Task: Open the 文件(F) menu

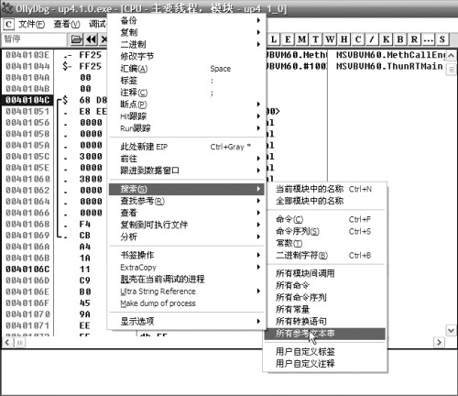Action: tap(31, 24)
